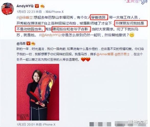Screen dimensions: 150x127
Task: Click the @Amor mention in the original post
Action: click(x=105, y=54)
